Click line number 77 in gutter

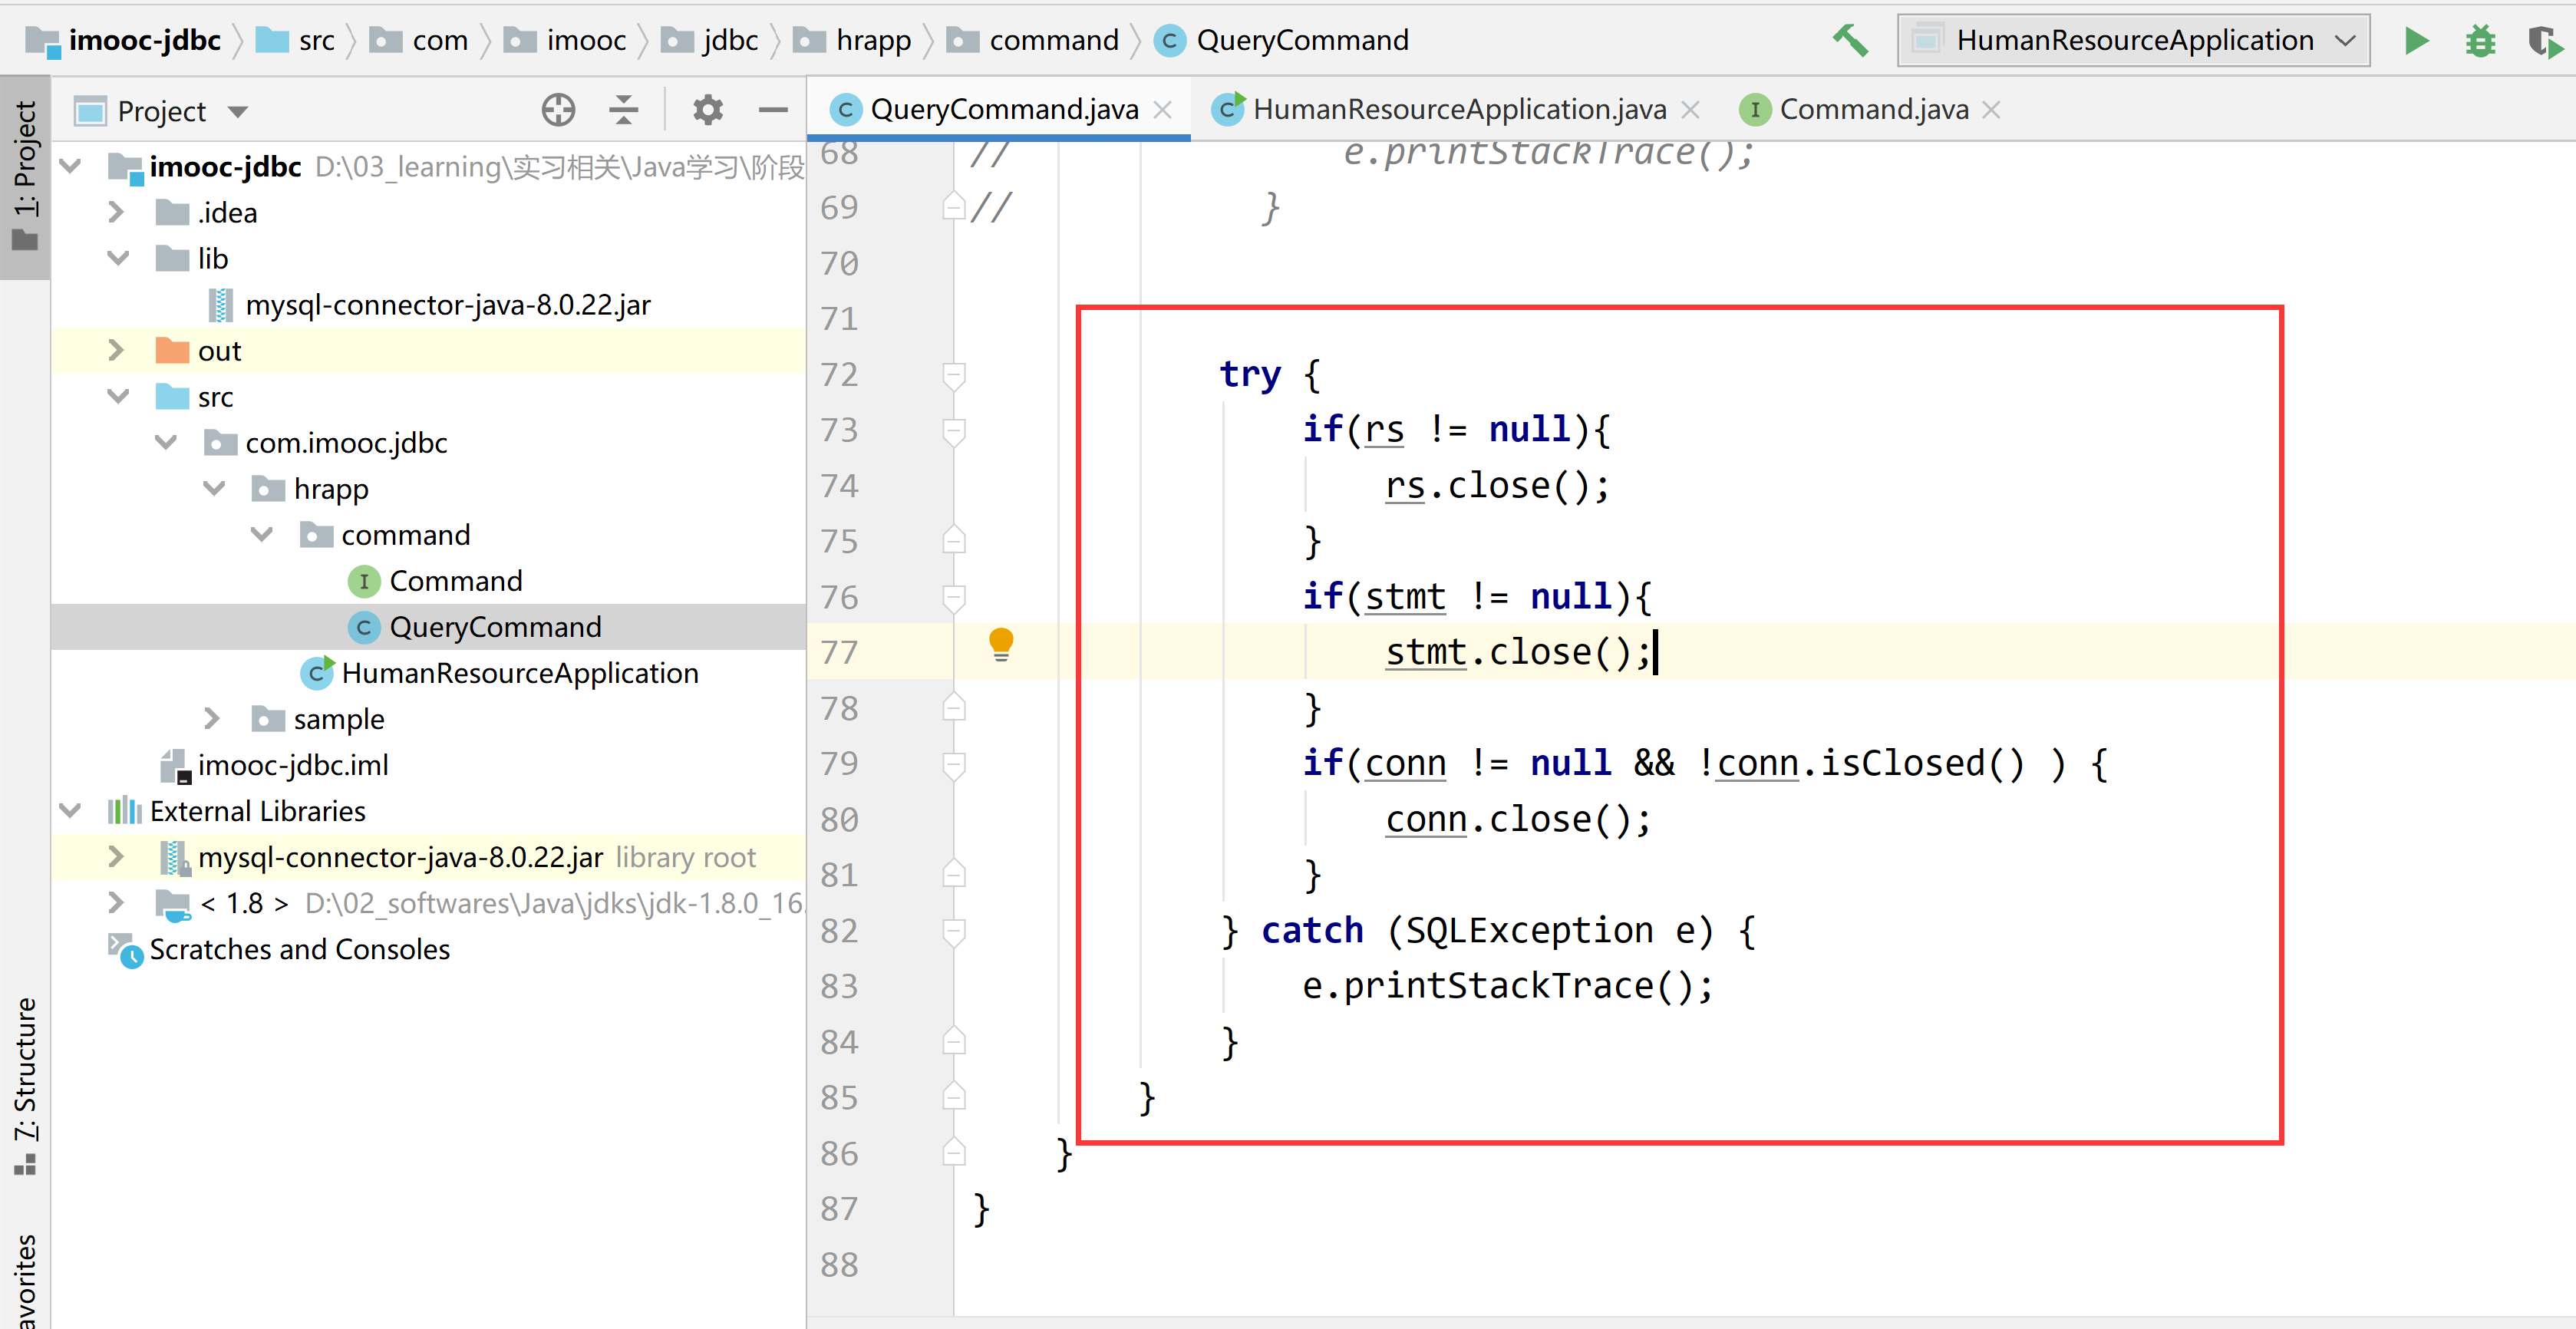click(x=839, y=652)
